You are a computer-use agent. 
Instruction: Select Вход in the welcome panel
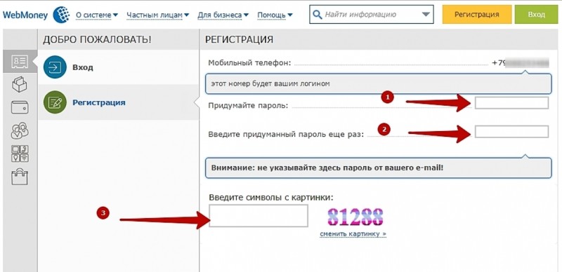point(119,67)
